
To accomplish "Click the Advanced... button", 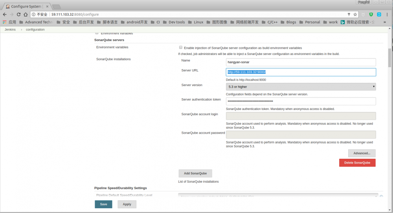I will (x=362, y=153).
